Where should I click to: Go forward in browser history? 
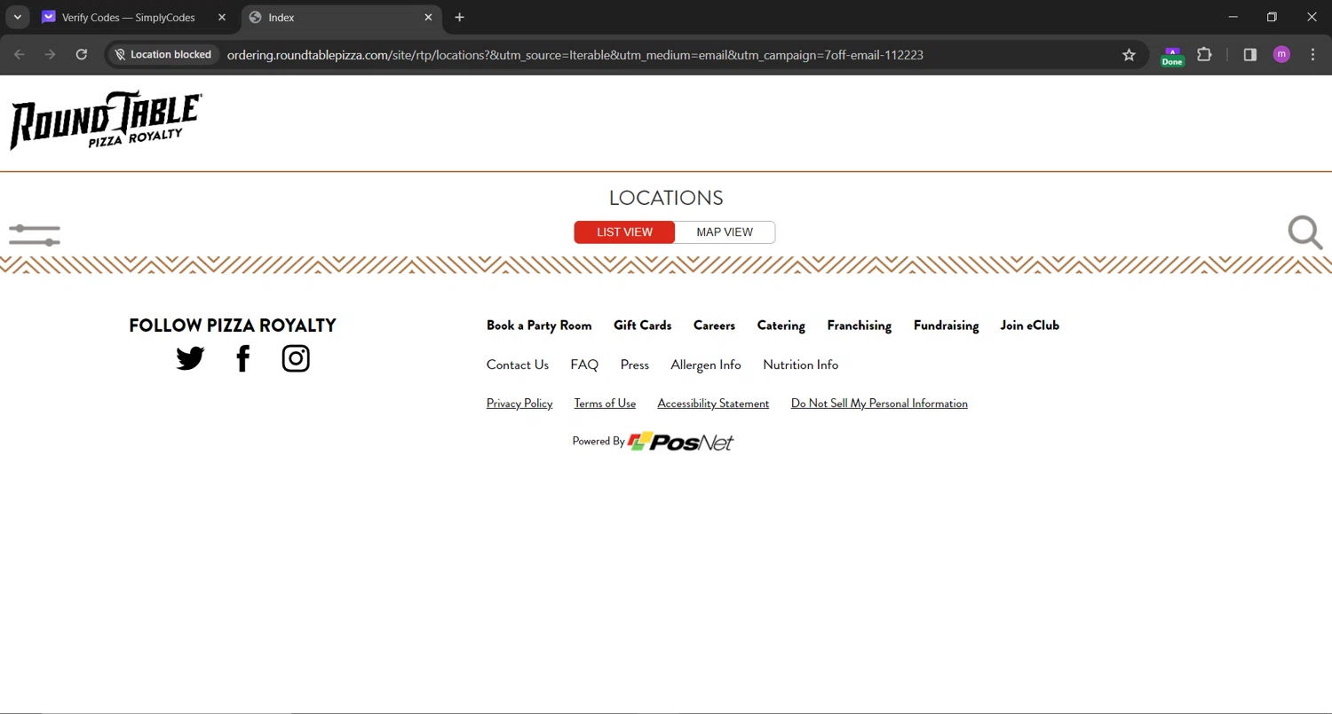(x=50, y=55)
